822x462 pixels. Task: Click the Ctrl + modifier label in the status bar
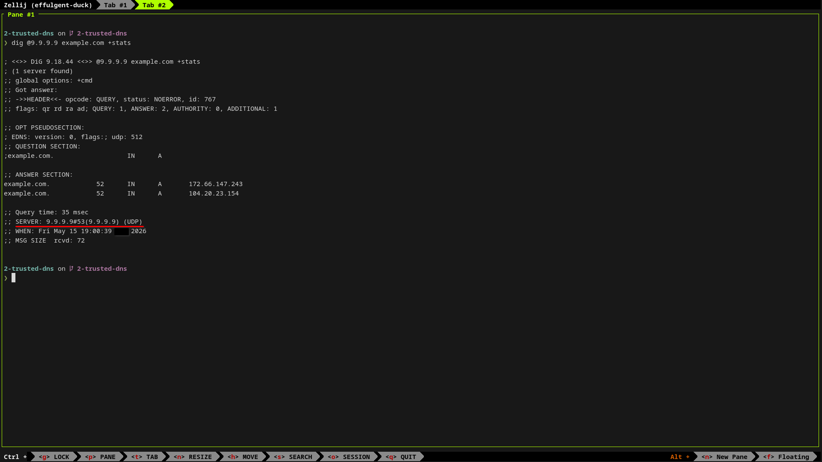(x=15, y=457)
